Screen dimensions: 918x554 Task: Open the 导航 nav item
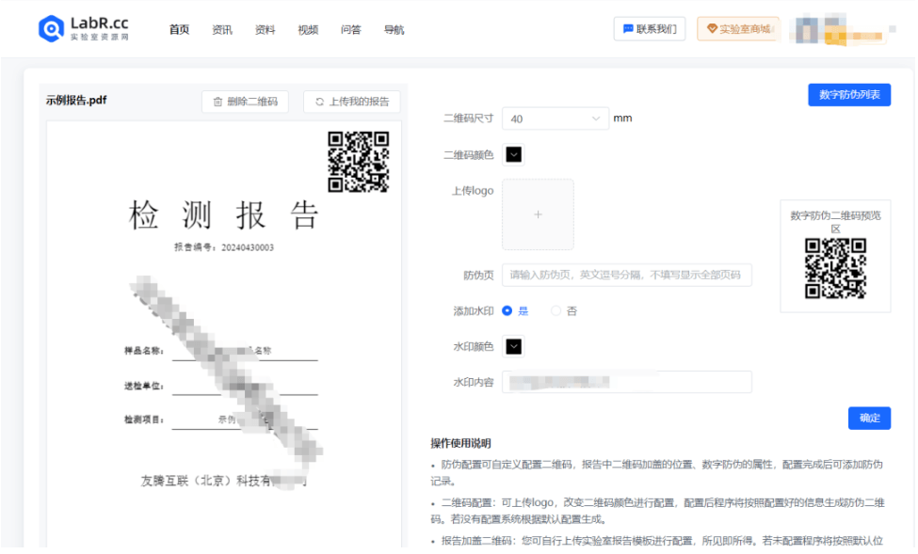tap(394, 30)
